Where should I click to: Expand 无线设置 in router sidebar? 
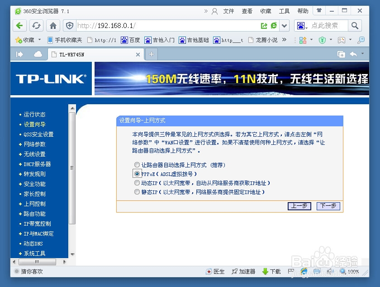coord(35,154)
